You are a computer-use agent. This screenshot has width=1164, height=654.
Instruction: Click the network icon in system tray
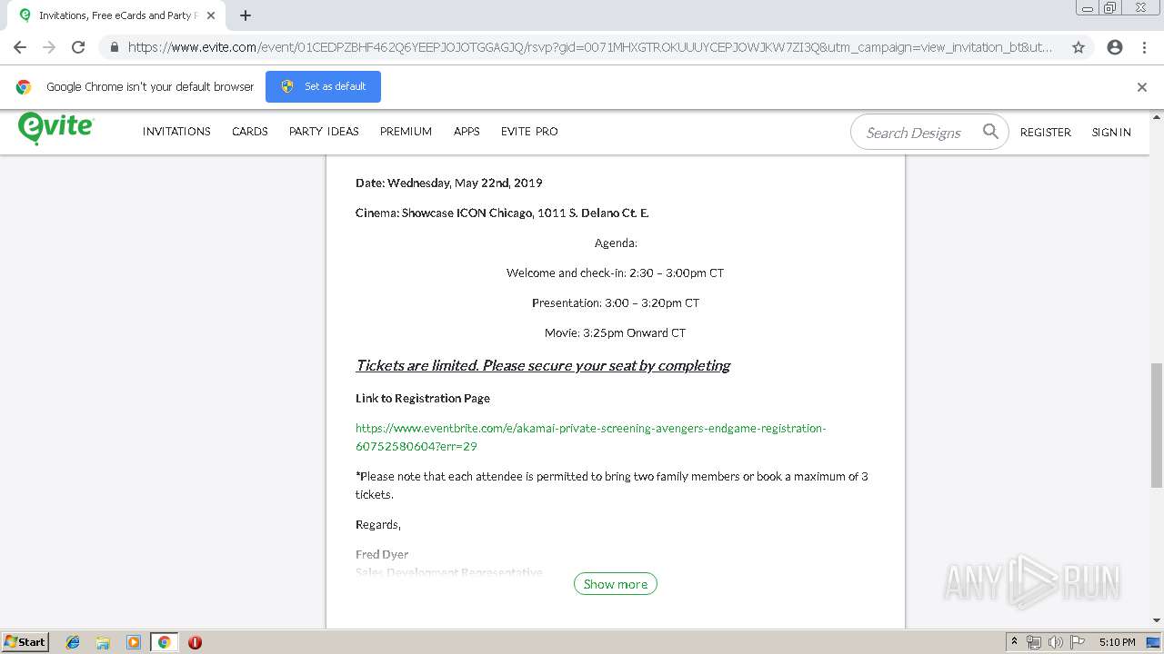[1034, 642]
